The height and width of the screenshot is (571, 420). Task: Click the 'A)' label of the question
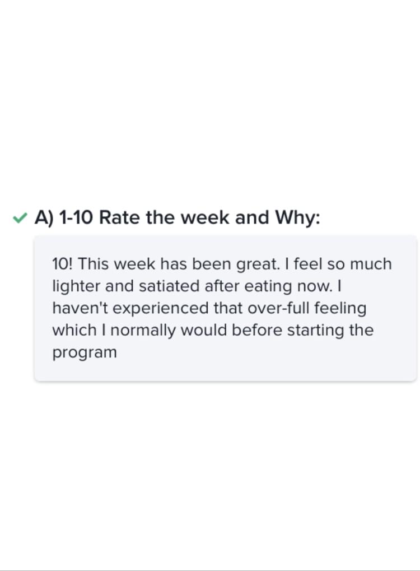tap(44, 217)
